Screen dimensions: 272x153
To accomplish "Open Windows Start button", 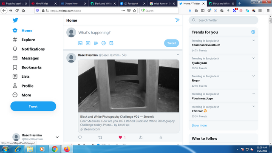I will (5, 149).
